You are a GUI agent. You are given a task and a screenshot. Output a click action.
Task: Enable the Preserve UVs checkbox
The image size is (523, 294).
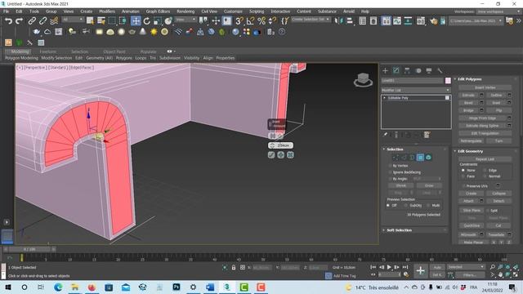click(463, 186)
